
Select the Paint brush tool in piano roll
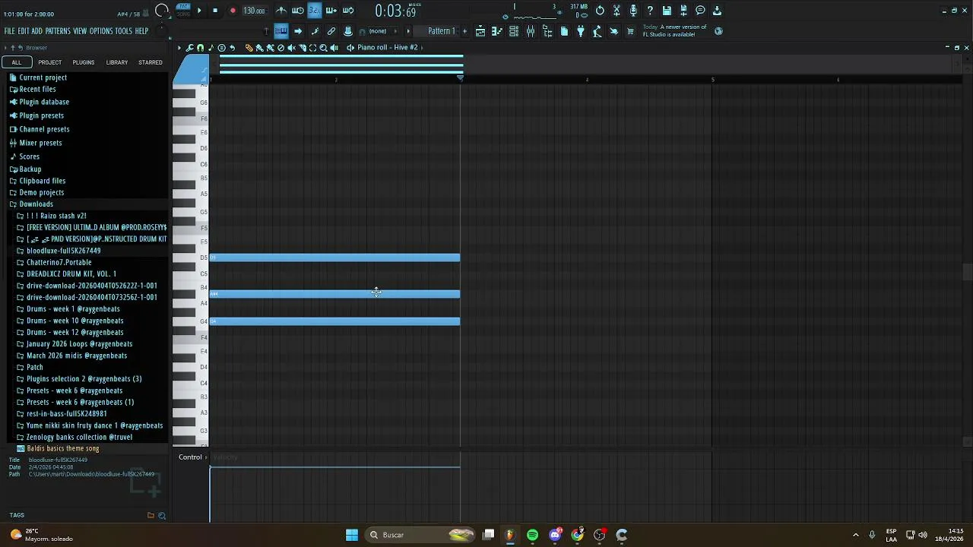coord(259,47)
